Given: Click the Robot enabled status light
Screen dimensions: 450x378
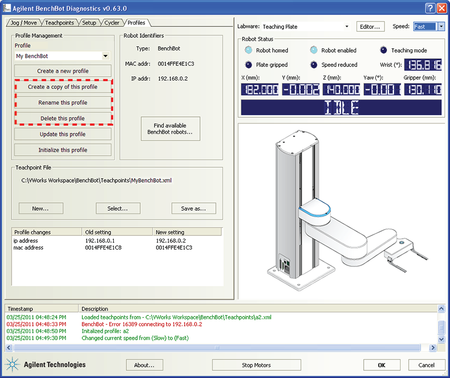Looking at the screenshot, I should click(314, 50).
